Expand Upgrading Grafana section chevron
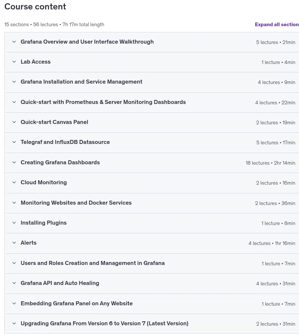 (x=14, y=323)
